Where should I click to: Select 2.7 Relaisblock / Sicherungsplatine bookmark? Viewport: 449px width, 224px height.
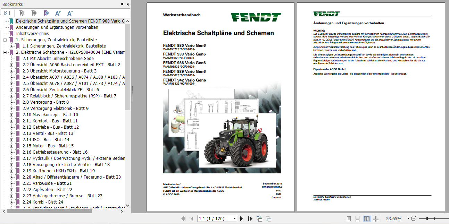click(x=69, y=96)
